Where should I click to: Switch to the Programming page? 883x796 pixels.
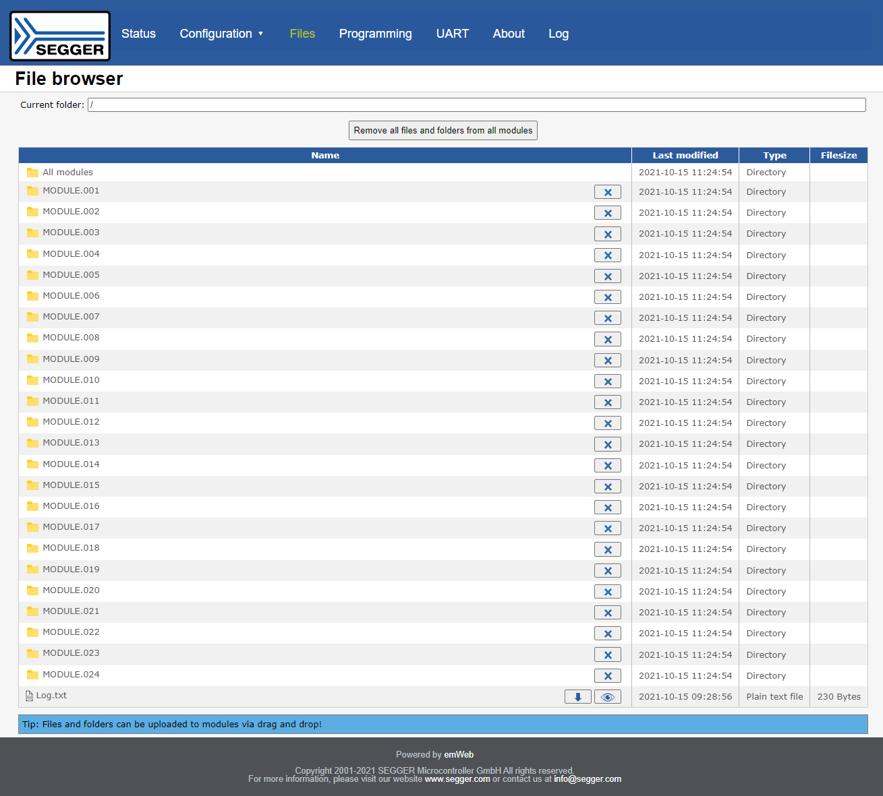click(x=375, y=34)
